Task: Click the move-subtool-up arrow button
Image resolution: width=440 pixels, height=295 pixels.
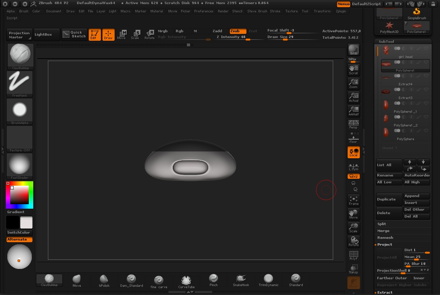Action: [410, 162]
